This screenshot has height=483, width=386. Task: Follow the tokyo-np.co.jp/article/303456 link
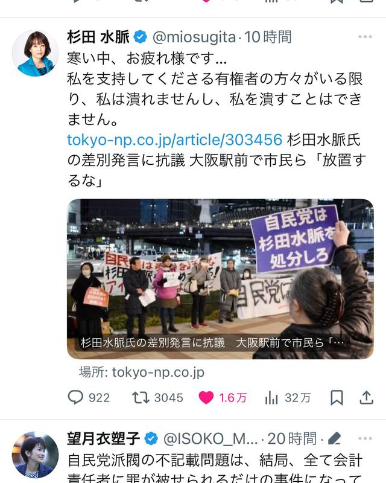click(x=174, y=140)
